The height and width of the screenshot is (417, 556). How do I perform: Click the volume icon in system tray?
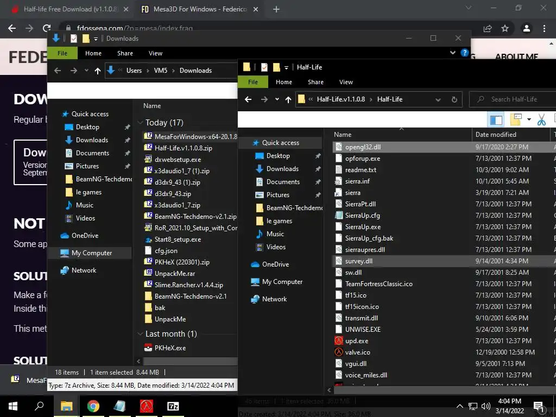point(486,406)
